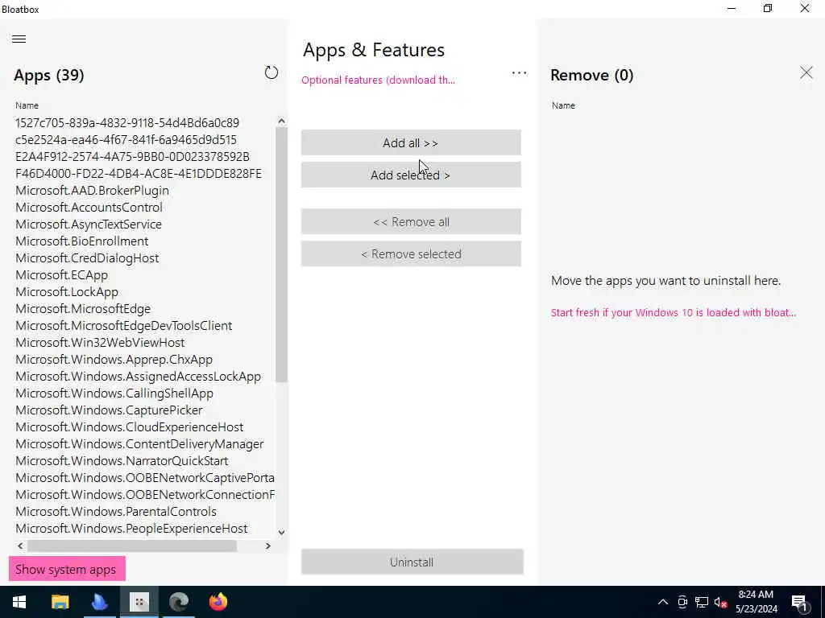The width and height of the screenshot is (825, 618).
Task: Click the Uninstall button
Action: (412, 562)
